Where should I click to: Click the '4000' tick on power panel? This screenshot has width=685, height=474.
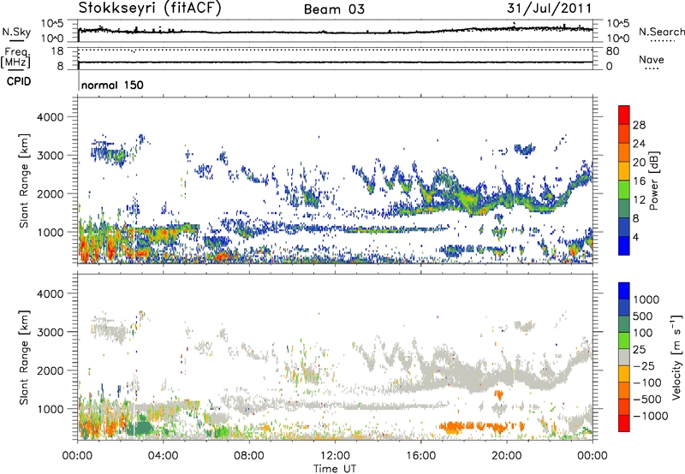pos(50,117)
